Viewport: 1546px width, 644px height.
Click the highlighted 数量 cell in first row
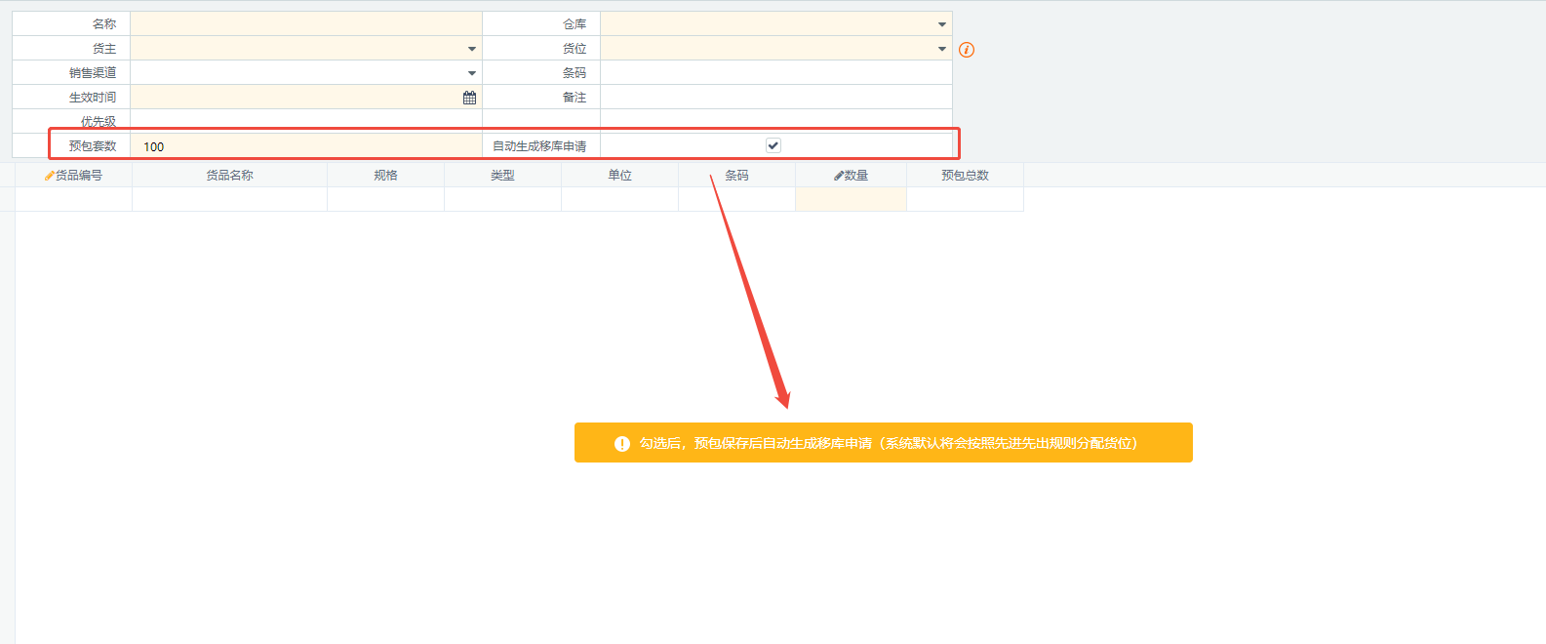point(851,199)
